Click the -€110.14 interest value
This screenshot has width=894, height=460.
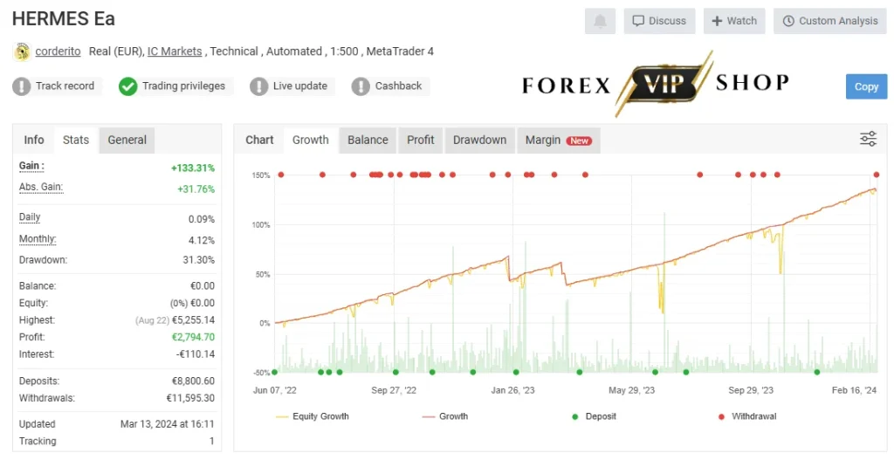[x=195, y=354]
